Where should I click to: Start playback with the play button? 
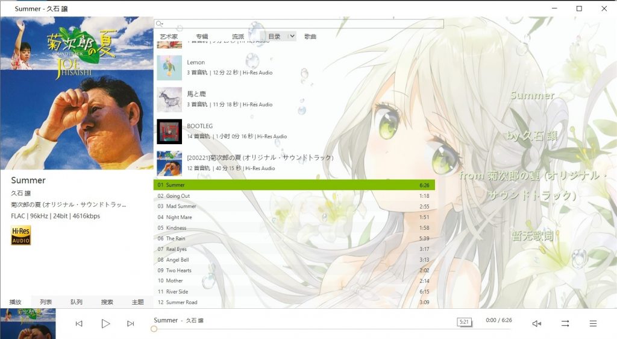click(x=105, y=324)
